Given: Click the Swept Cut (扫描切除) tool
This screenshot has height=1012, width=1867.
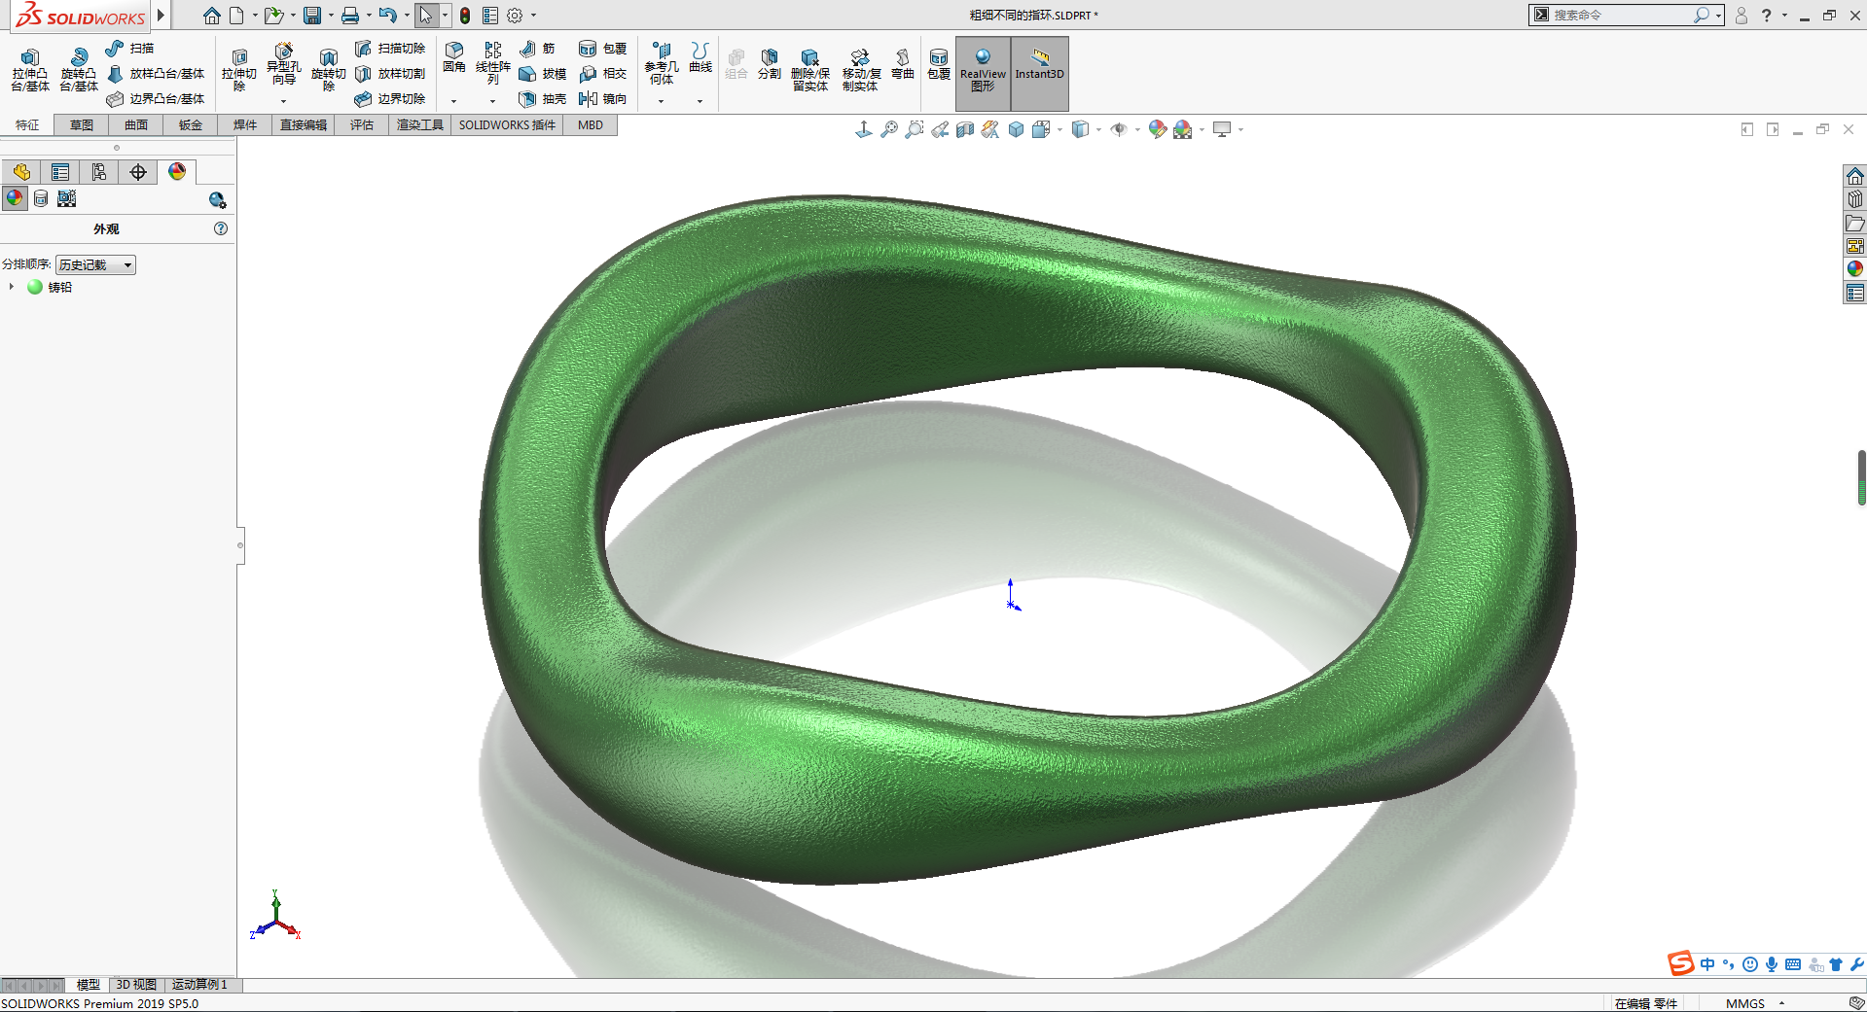Looking at the screenshot, I should 390,48.
